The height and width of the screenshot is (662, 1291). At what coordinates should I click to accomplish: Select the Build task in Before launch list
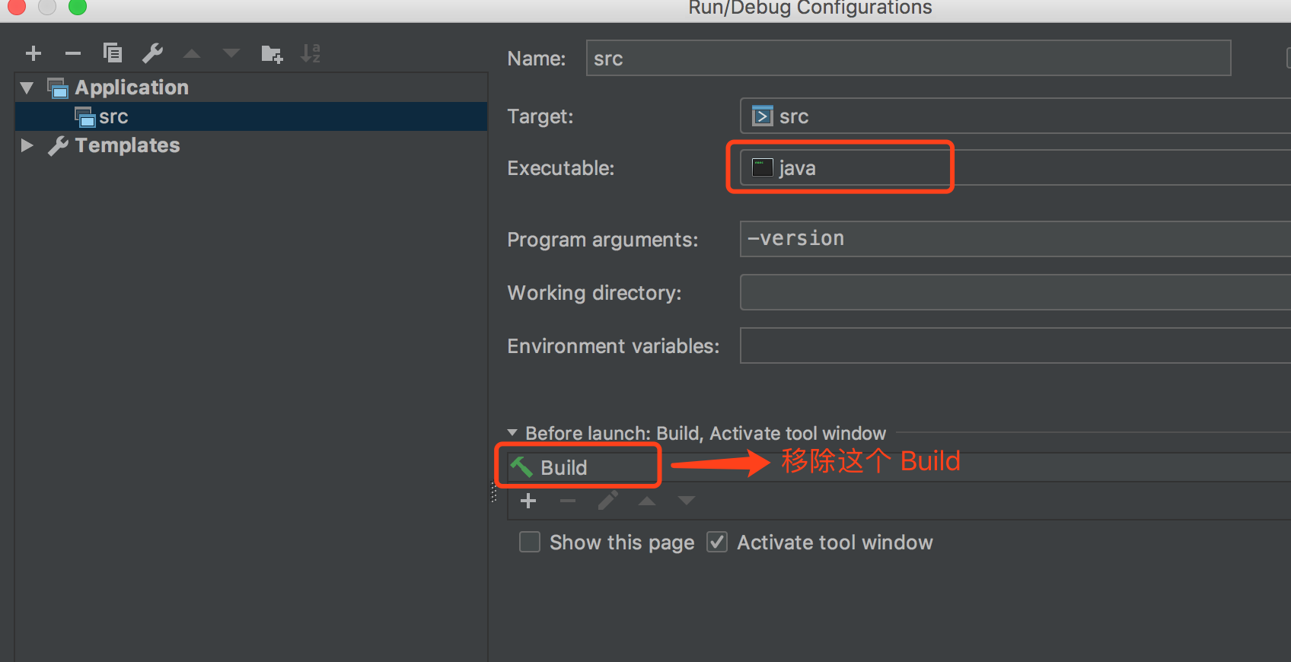point(899,467)
